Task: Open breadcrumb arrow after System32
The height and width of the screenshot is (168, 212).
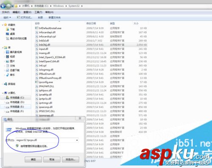Action: [82, 6]
